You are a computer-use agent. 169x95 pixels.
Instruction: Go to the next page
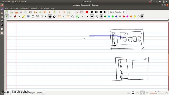[x=59, y=12]
